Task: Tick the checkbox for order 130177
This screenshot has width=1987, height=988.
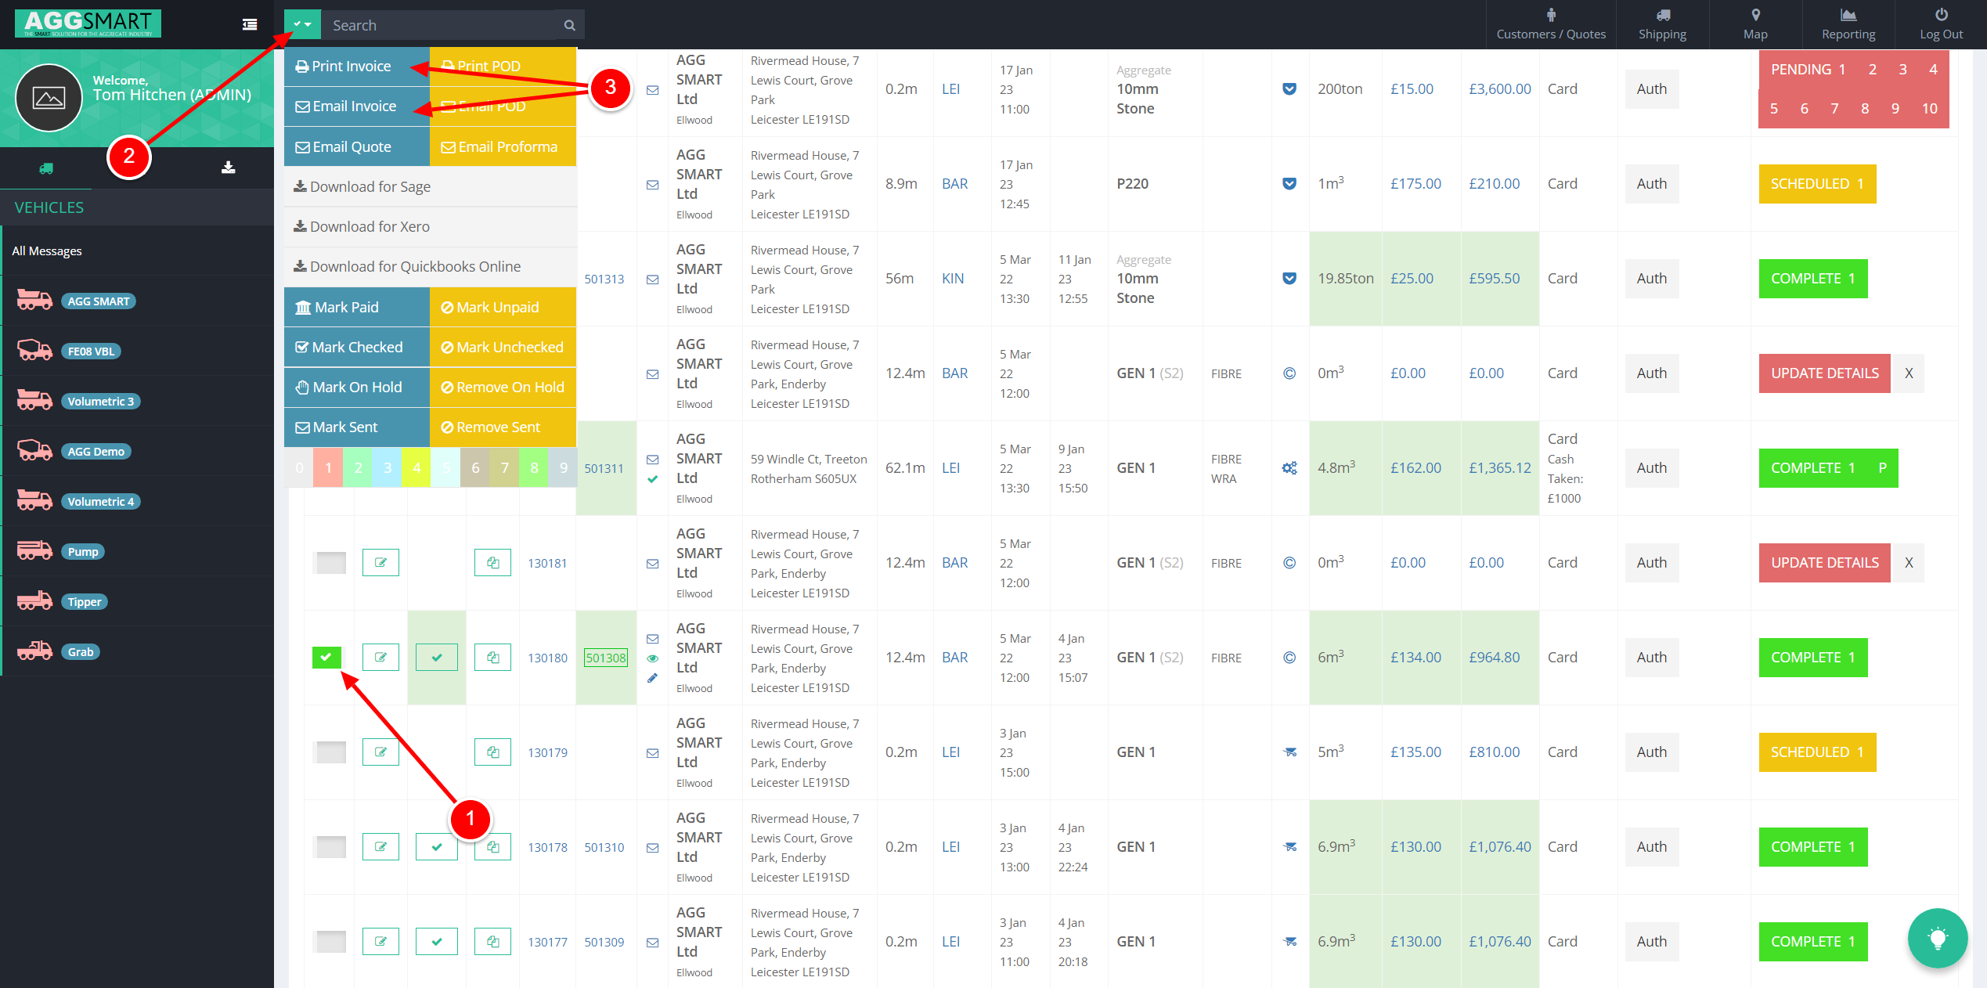Action: click(x=330, y=941)
